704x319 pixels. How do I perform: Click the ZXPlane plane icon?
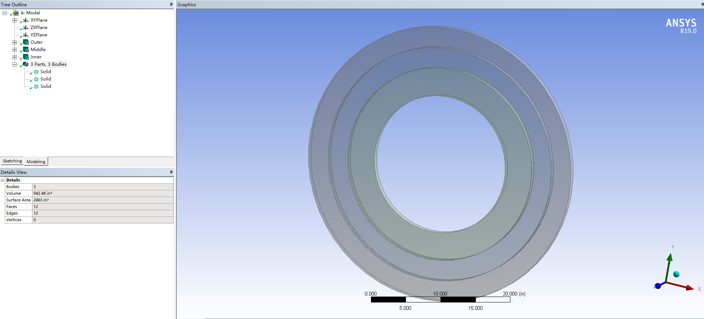tap(26, 28)
